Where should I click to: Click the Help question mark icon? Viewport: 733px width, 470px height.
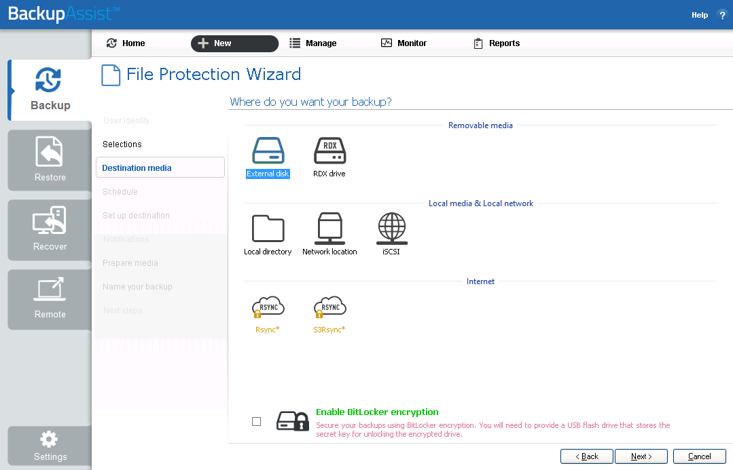pyautogui.click(x=721, y=15)
